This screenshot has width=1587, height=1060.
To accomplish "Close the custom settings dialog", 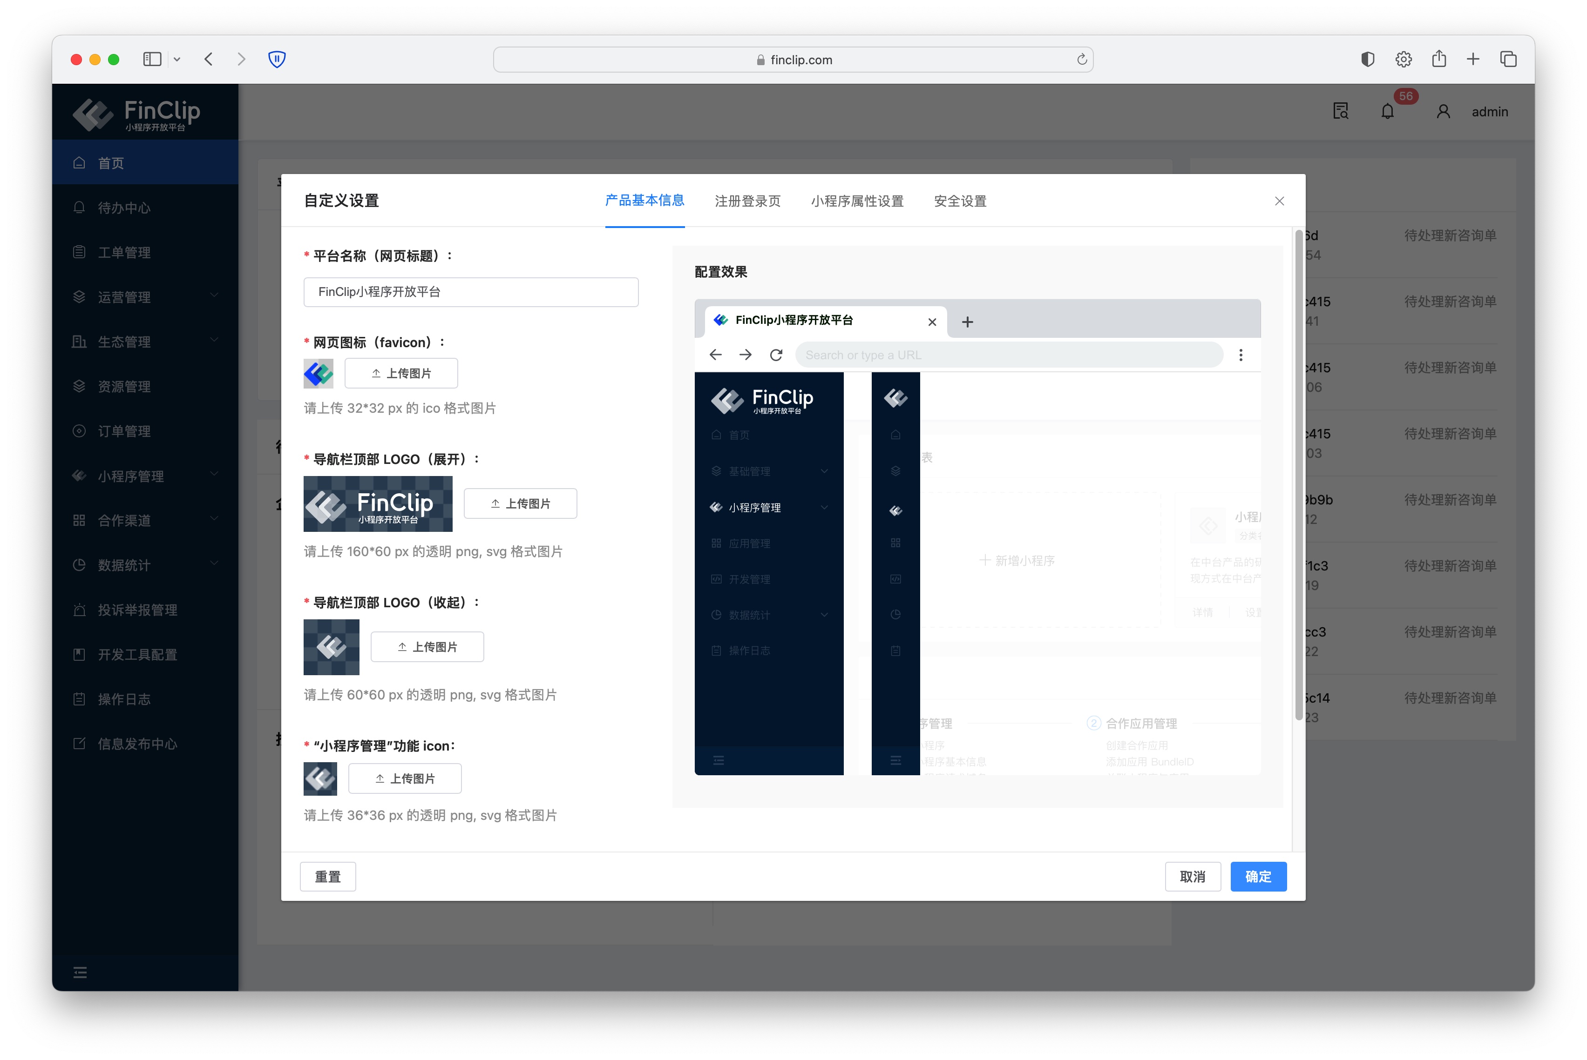I will pyautogui.click(x=1279, y=201).
